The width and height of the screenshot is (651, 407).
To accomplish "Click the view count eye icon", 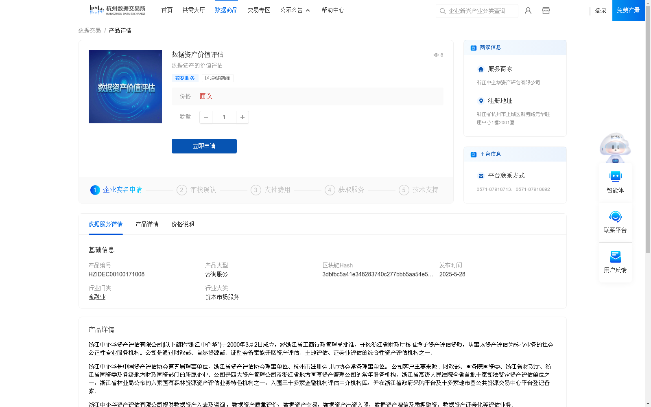I will [x=436, y=55].
